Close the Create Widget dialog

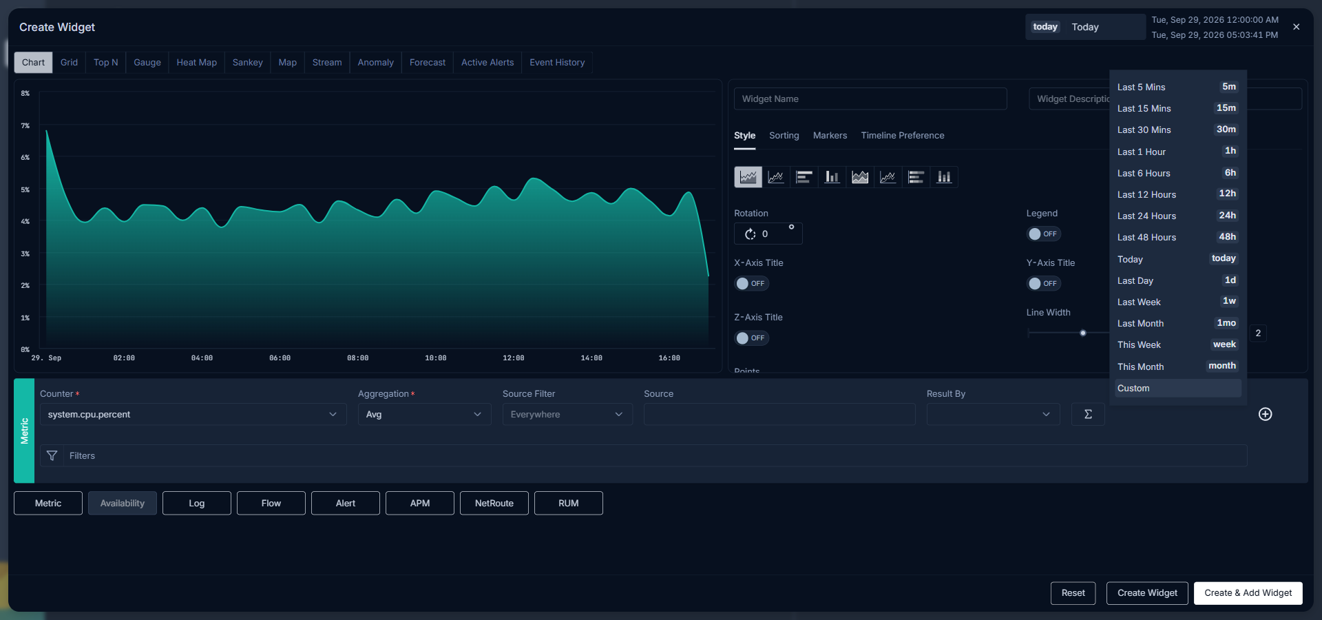click(1297, 27)
